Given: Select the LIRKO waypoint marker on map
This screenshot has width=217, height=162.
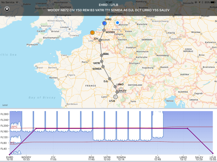Looking at the screenshot, I should click(115, 86).
